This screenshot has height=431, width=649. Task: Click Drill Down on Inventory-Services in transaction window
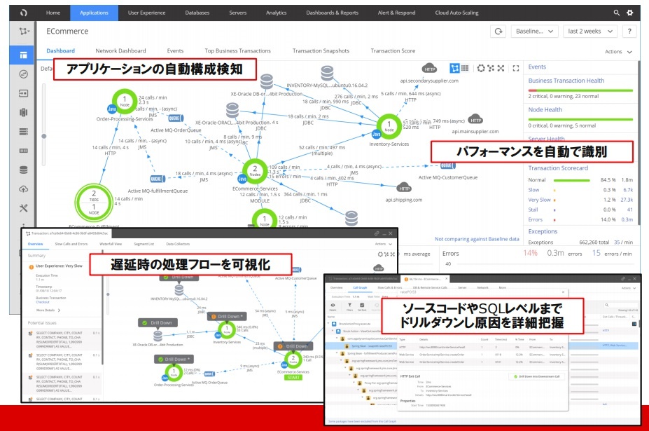click(x=227, y=317)
